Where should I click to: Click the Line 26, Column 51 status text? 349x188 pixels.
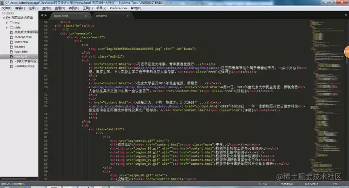point(13,184)
